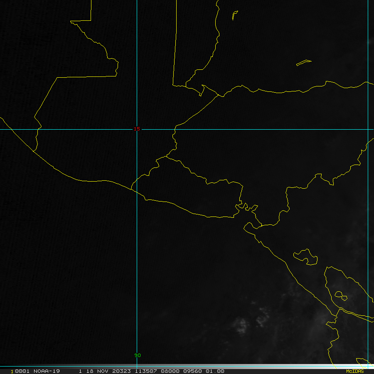Click the small lake outline in Nicaragua
The image size is (374, 374).
pyautogui.click(x=306, y=257)
